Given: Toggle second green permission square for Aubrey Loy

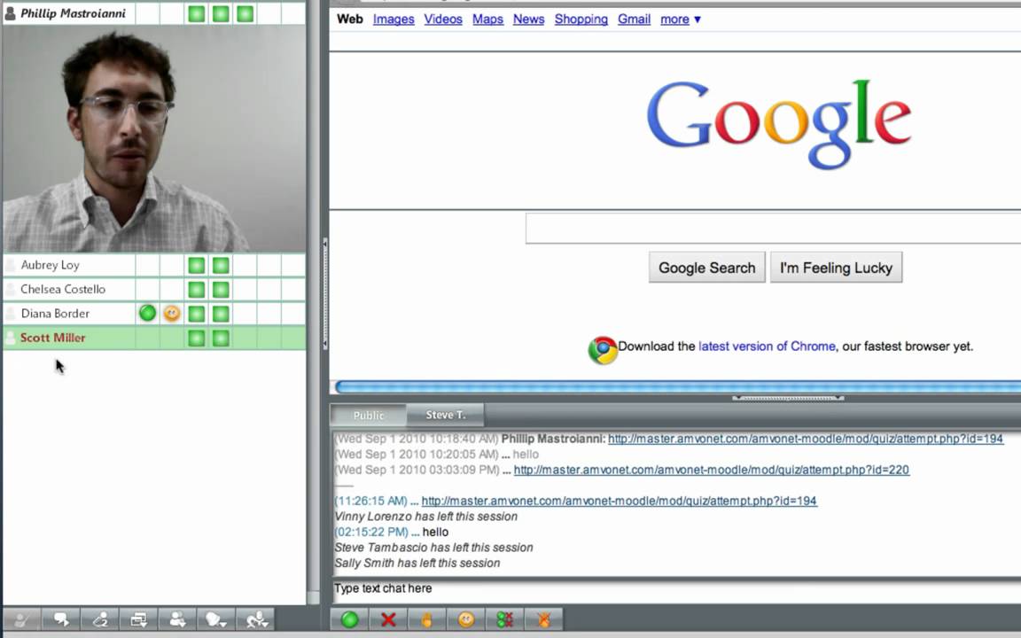Looking at the screenshot, I should coord(221,265).
